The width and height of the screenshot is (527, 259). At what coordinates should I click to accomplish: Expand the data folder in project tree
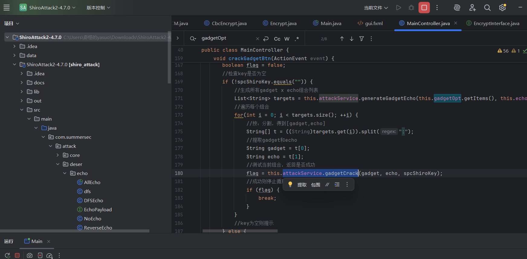14,55
